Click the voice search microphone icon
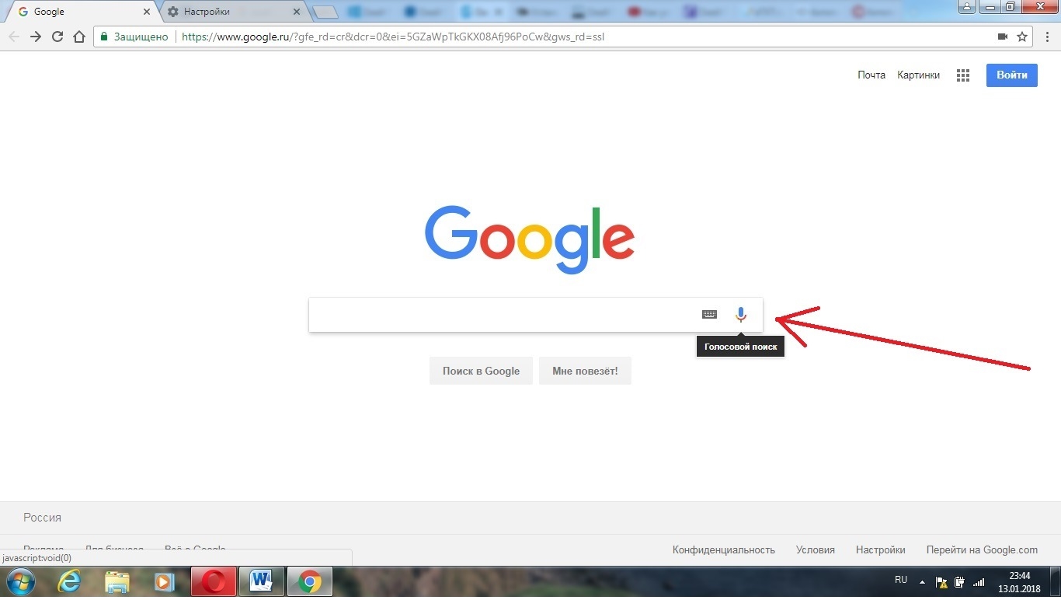Screen dimensions: 1061x600 click(x=741, y=315)
